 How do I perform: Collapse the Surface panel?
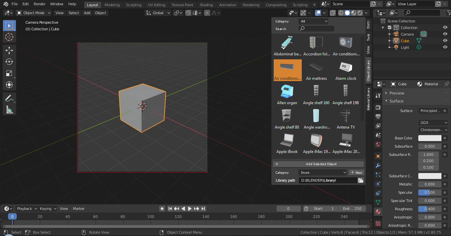(396, 101)
